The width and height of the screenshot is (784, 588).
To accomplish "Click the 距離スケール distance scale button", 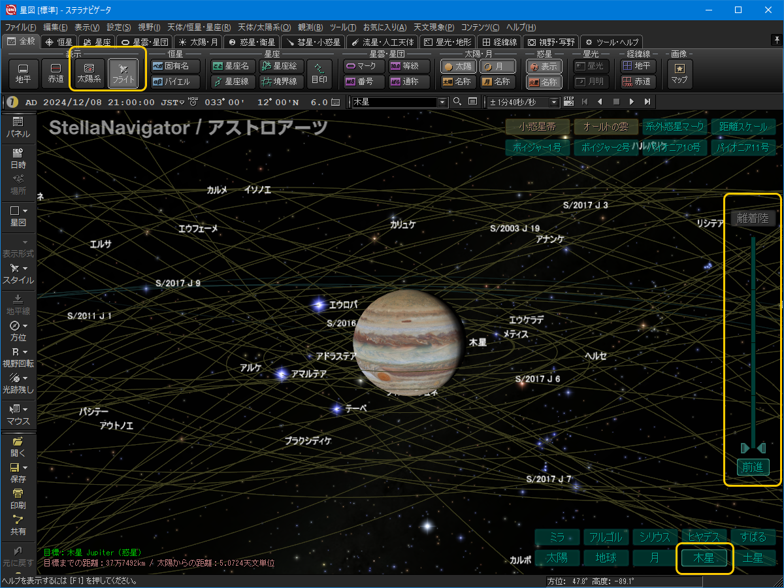I will click(x=743, y=127).
